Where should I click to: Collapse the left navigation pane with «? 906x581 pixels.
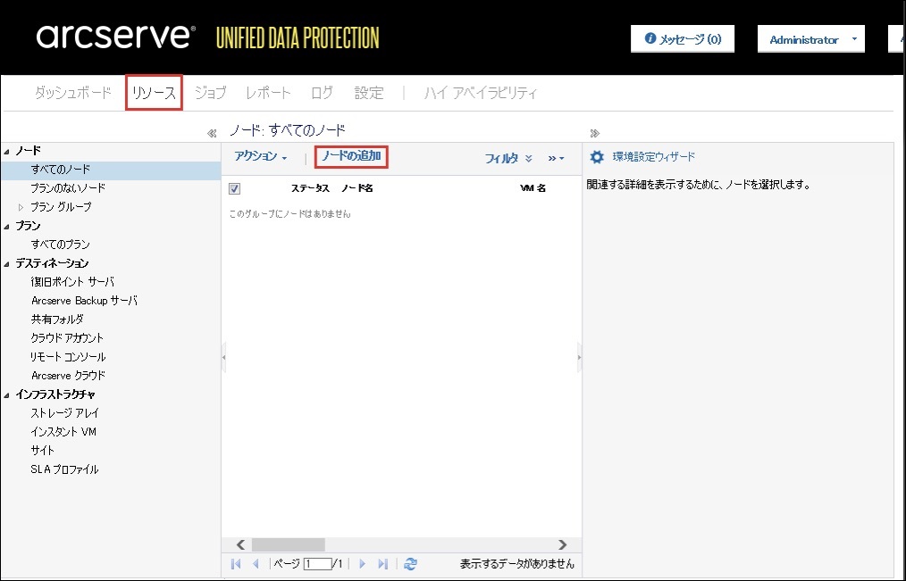[x=212, y=133]
